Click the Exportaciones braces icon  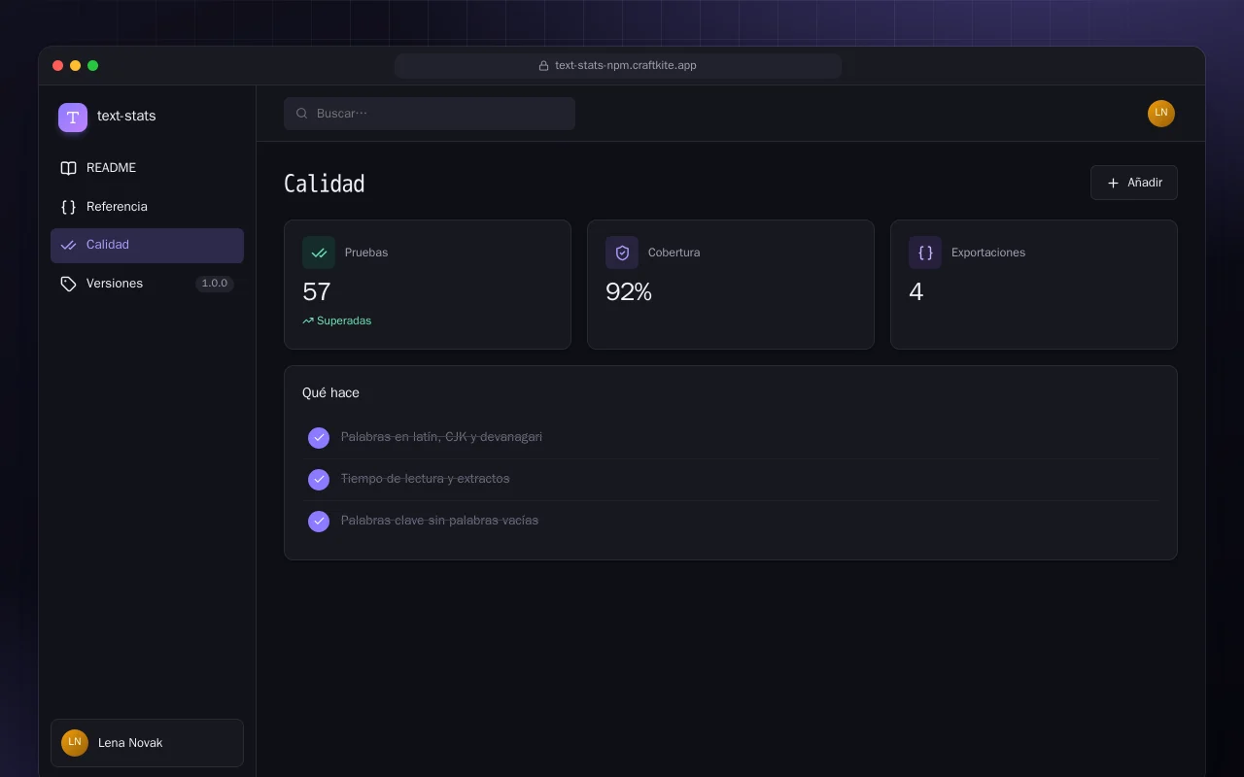coord(925,253)
